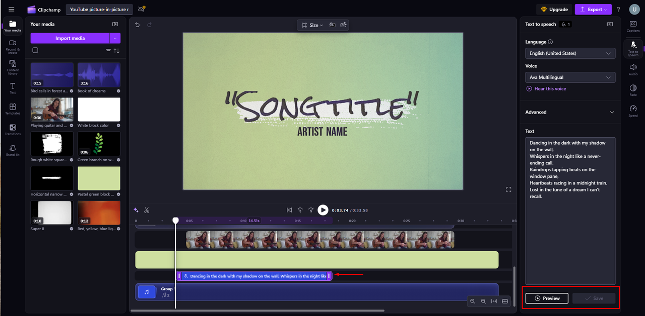Select the text-to-speech clip on timeline
Screen dimensions: 645x316
pyautogui.click(x=254, y=276)
